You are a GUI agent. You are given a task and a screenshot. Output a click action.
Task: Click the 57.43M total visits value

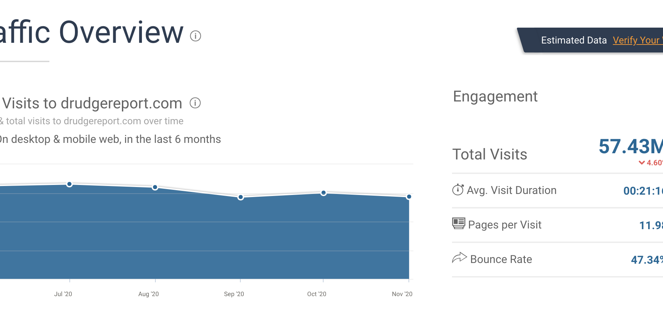[631, 146]
